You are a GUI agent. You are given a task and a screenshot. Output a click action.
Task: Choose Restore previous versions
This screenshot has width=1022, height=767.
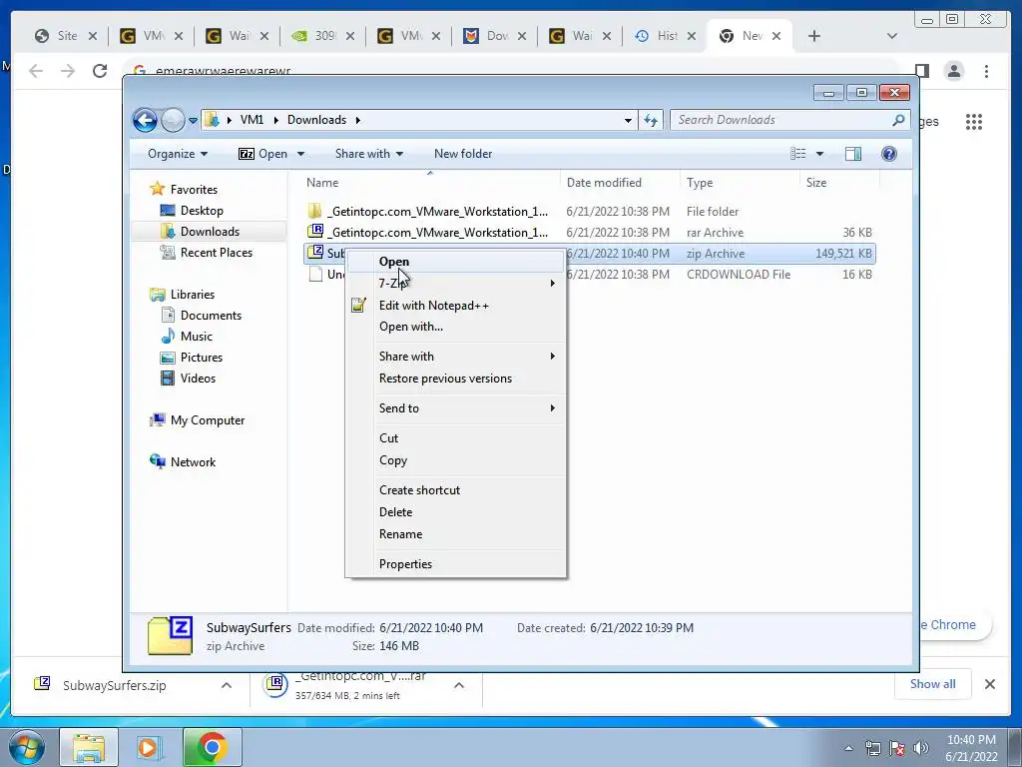tap(455, 379)
